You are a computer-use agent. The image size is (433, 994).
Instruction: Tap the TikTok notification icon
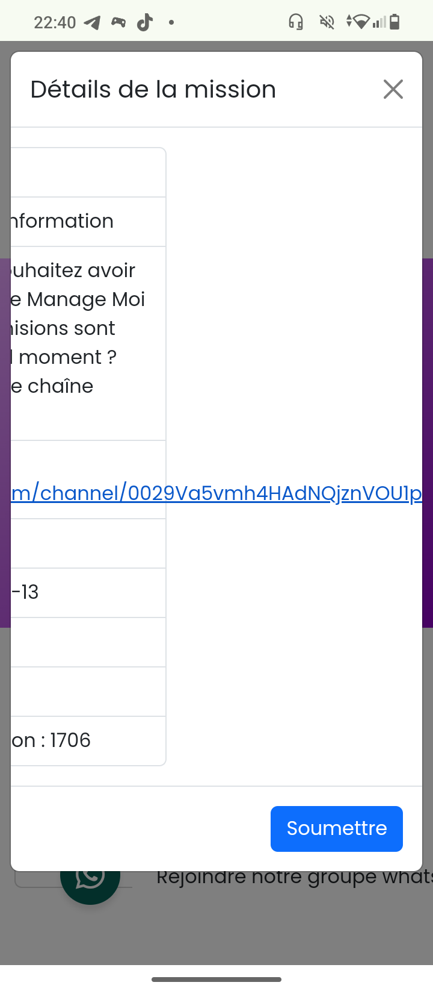[x=145, y=23]
